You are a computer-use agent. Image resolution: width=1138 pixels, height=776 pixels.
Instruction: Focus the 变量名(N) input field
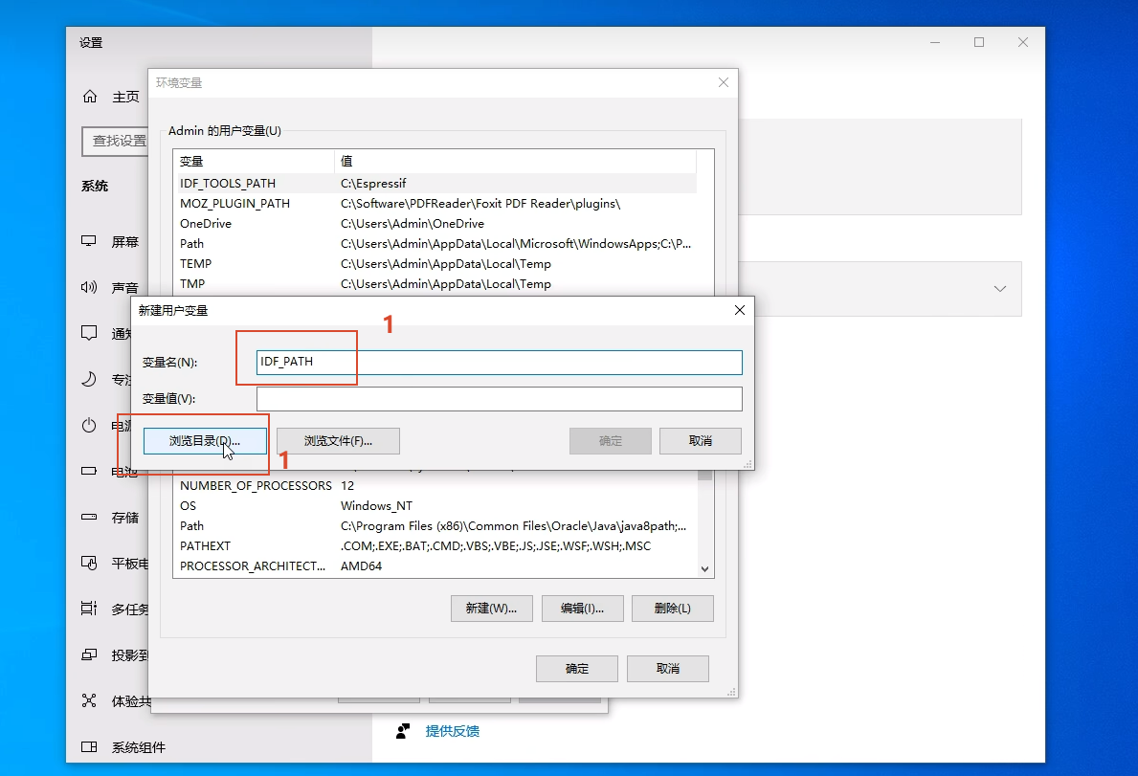(500, 362)
